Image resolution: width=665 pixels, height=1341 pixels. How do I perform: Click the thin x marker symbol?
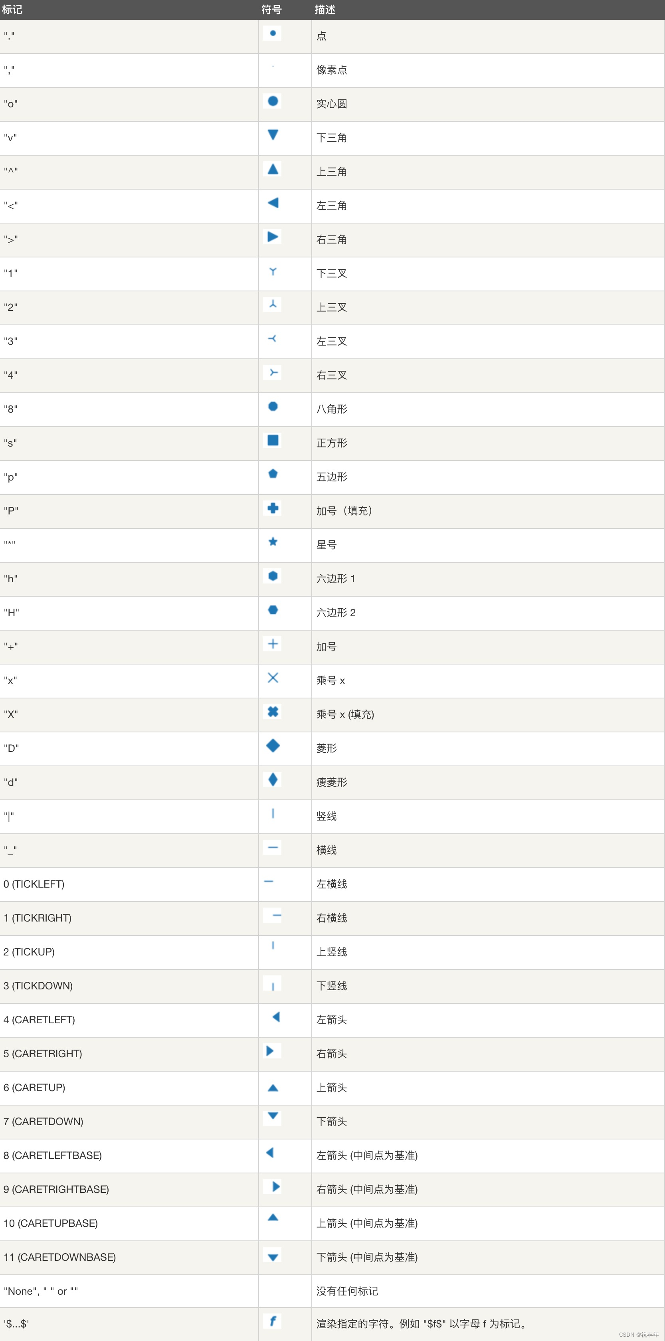pyautogui.click(x=273, y=678)
